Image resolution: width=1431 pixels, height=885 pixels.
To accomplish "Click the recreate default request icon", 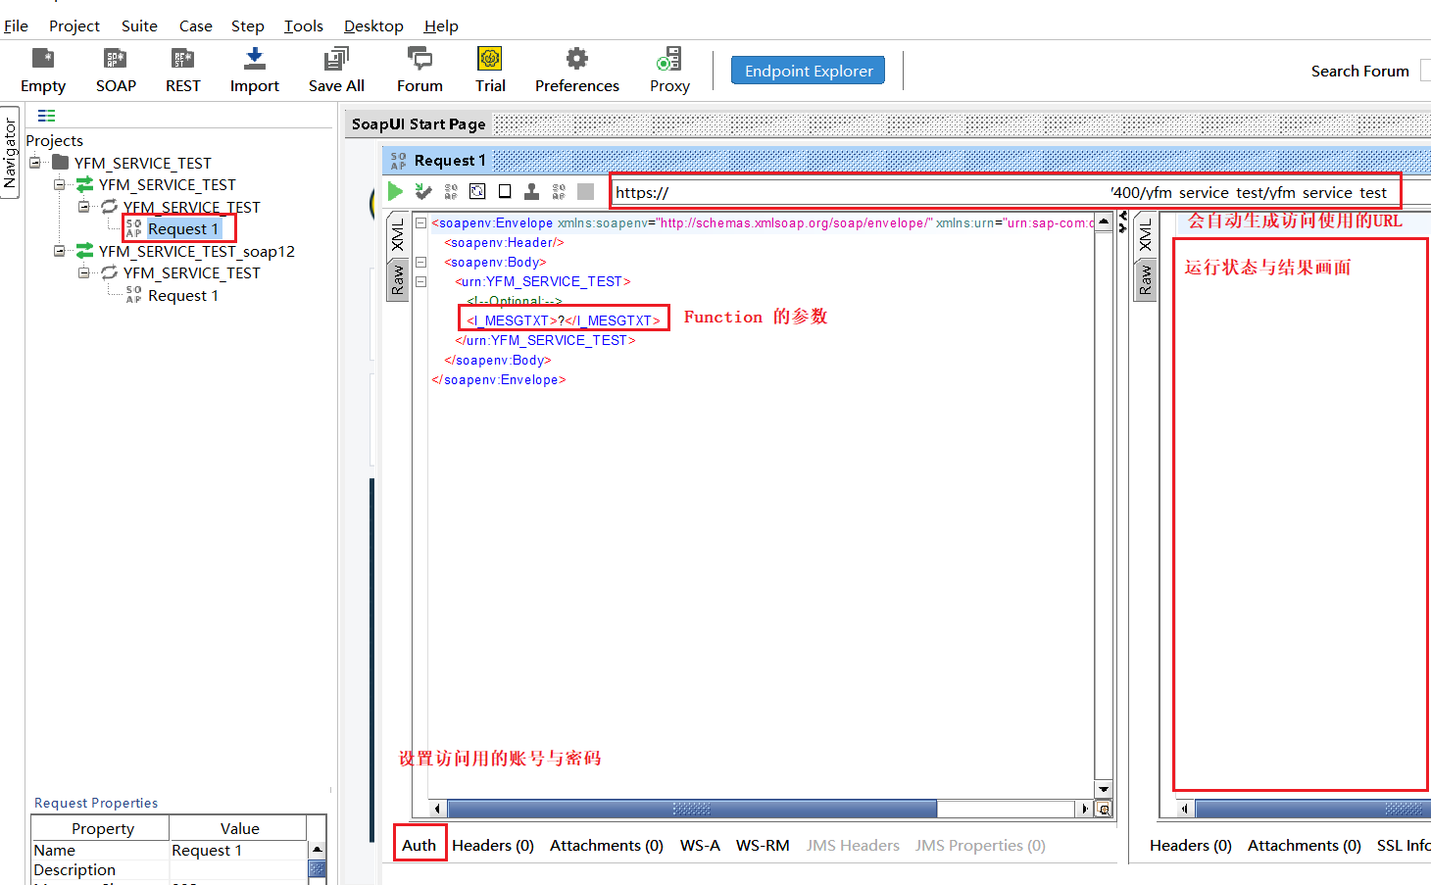I will (477, 191).
